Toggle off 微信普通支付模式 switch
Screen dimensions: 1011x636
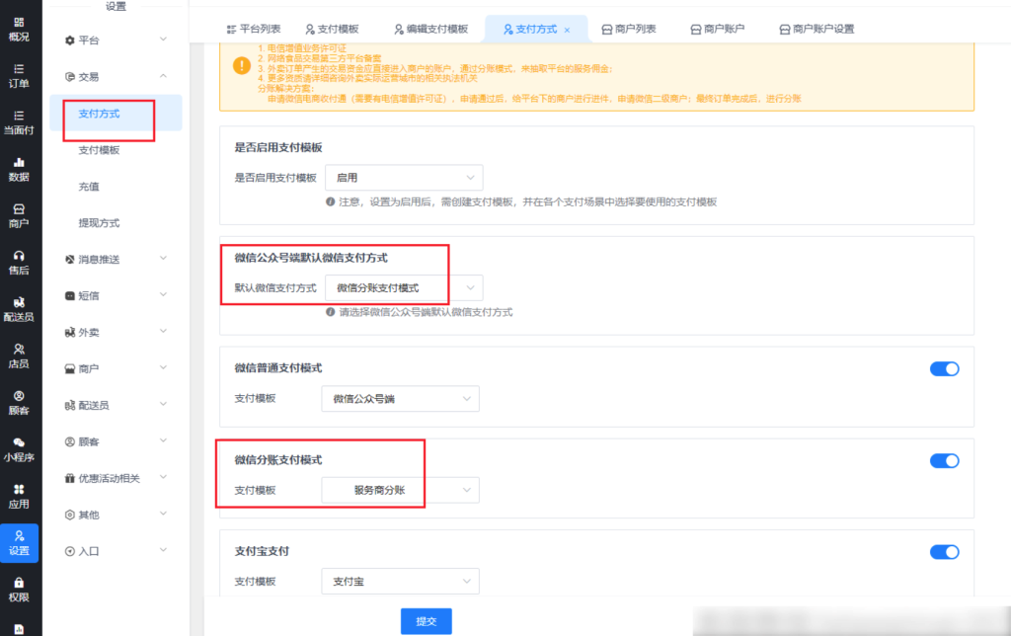(944, 368)
